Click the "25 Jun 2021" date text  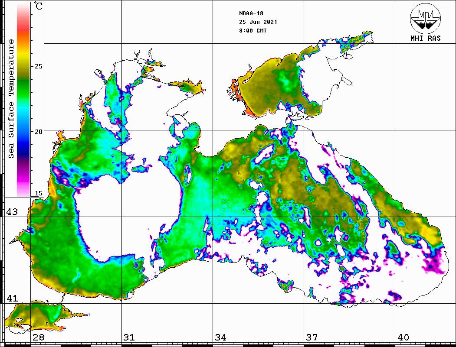point(258,22)
